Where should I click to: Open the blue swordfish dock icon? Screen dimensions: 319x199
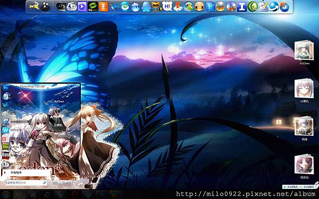114,6
